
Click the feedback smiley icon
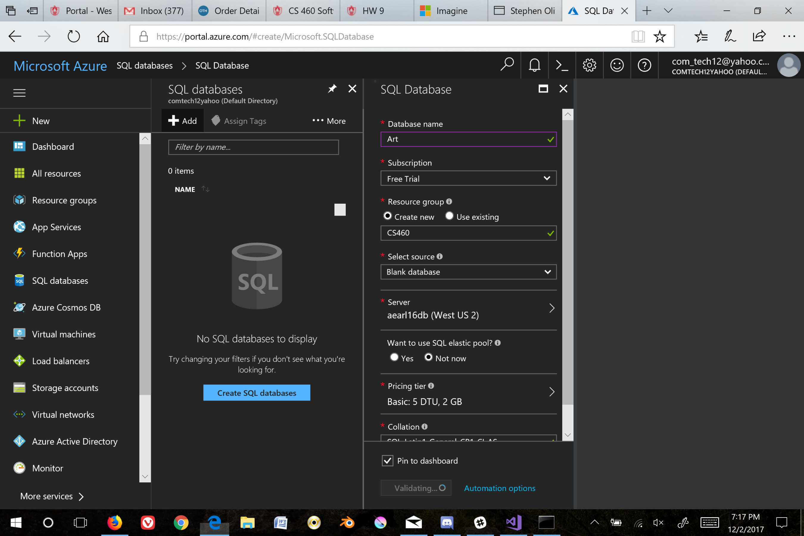coord(617,65)
